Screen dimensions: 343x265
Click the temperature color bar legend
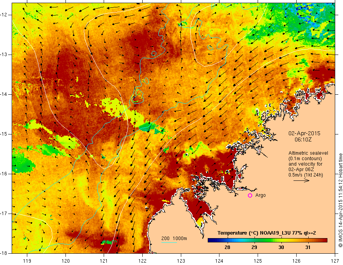(x=267, y=240)
